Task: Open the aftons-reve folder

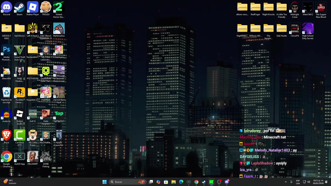Action: pos(242,9)
